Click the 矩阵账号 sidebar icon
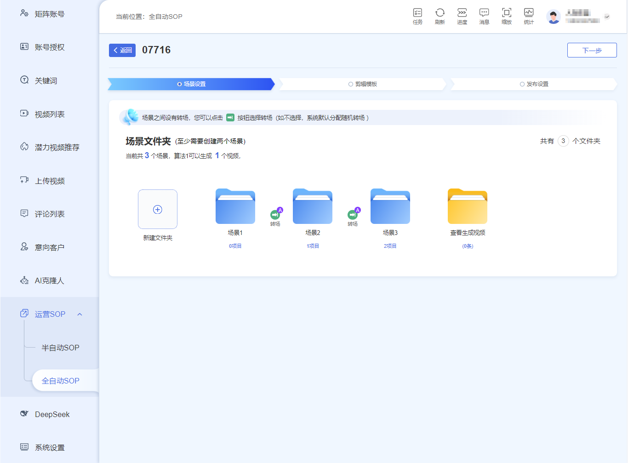628x463 pixels. (x=24, y=13)
